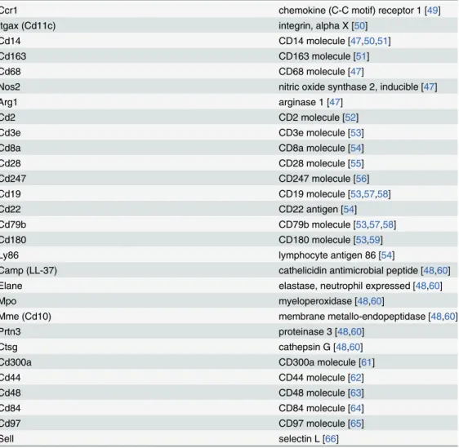Open reference 51 beside CD163 molecule
459x448 pixels.
point(361,56)
